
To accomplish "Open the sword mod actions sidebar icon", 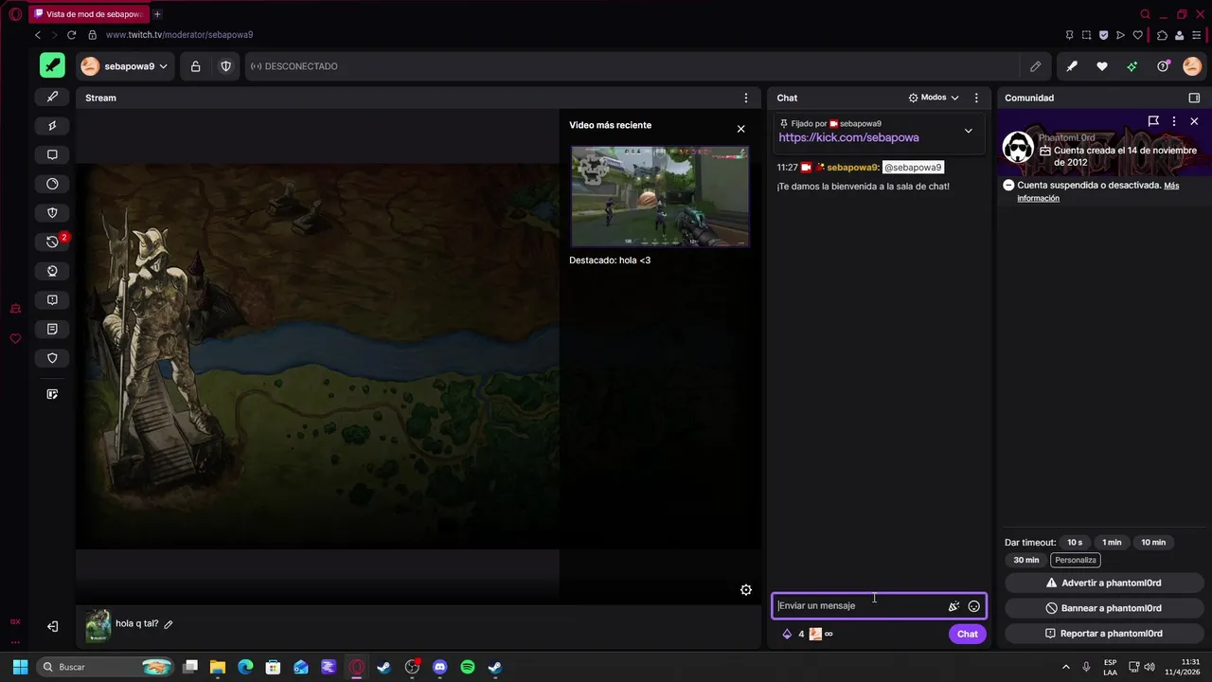I will [52, 97].
